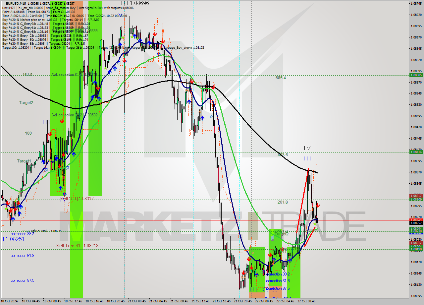Screen dimensions: 424x305
Task: Click the 1.08445 price axis label
Action: point(416,138)
